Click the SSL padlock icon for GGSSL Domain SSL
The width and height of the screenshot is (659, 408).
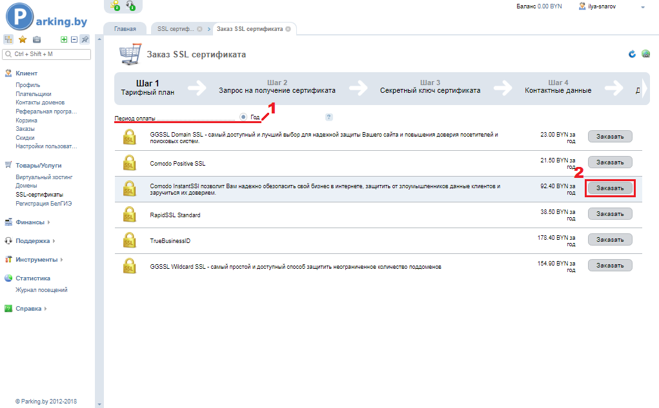click(x=130, y=137)
